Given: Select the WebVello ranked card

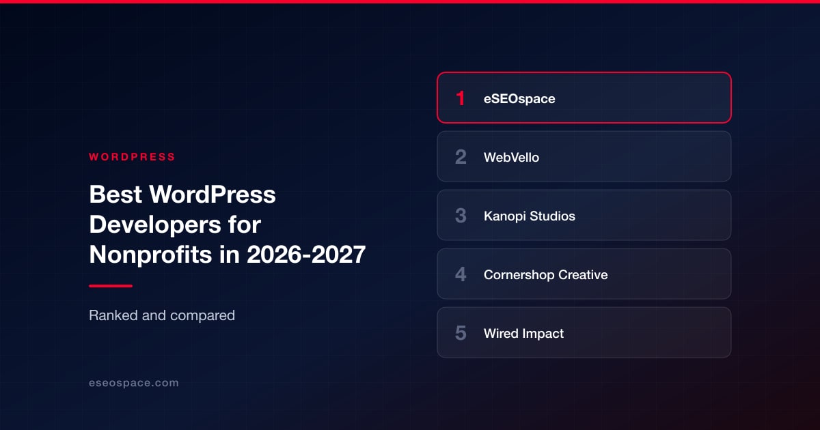Looking at the screenshot, I should (584, 156).
